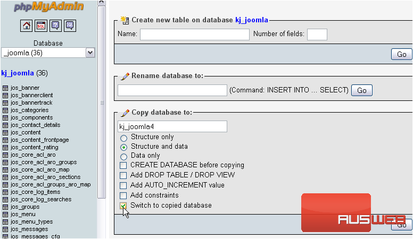Click the phpMyAdmin logo
This screenshot has height=239, width=413.
click(48, 7)
